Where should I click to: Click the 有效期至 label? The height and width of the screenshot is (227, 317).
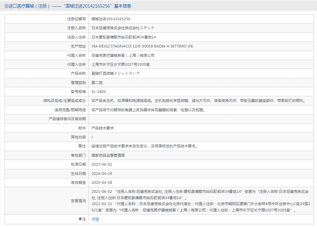point(78,183)
